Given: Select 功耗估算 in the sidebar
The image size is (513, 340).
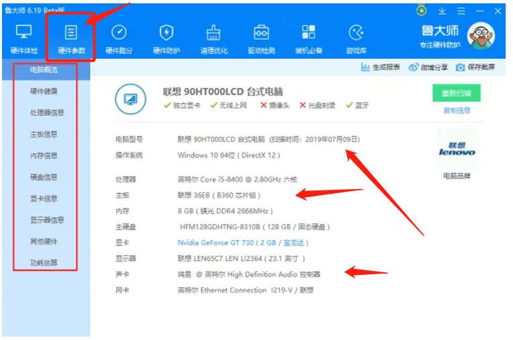Looking at the screenshot, I should 44,263.
